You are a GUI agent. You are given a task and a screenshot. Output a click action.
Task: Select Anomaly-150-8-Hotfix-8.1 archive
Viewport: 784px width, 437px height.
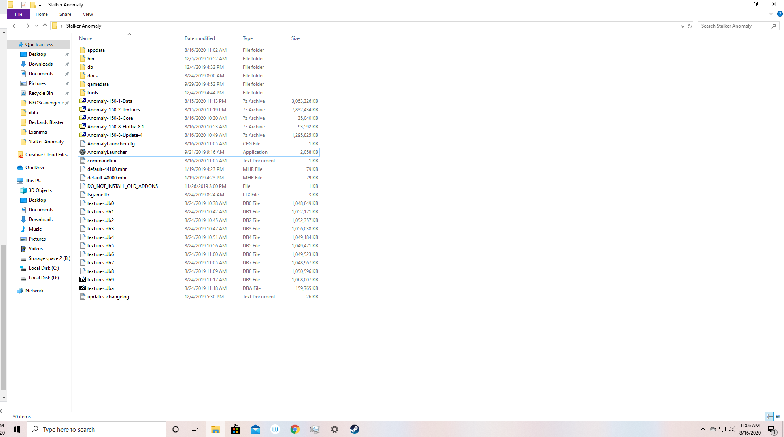116,127
